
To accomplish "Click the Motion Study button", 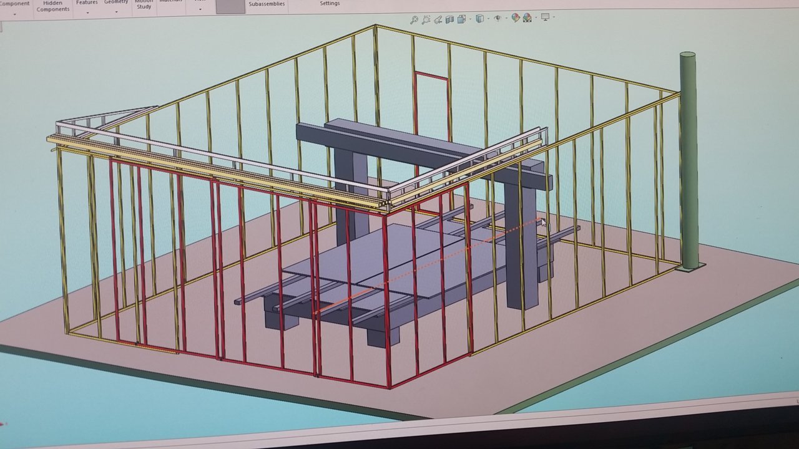I will pos(144,4).
